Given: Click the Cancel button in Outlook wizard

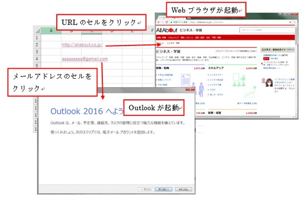Looking at the screenshot, I should coord(184,189).
